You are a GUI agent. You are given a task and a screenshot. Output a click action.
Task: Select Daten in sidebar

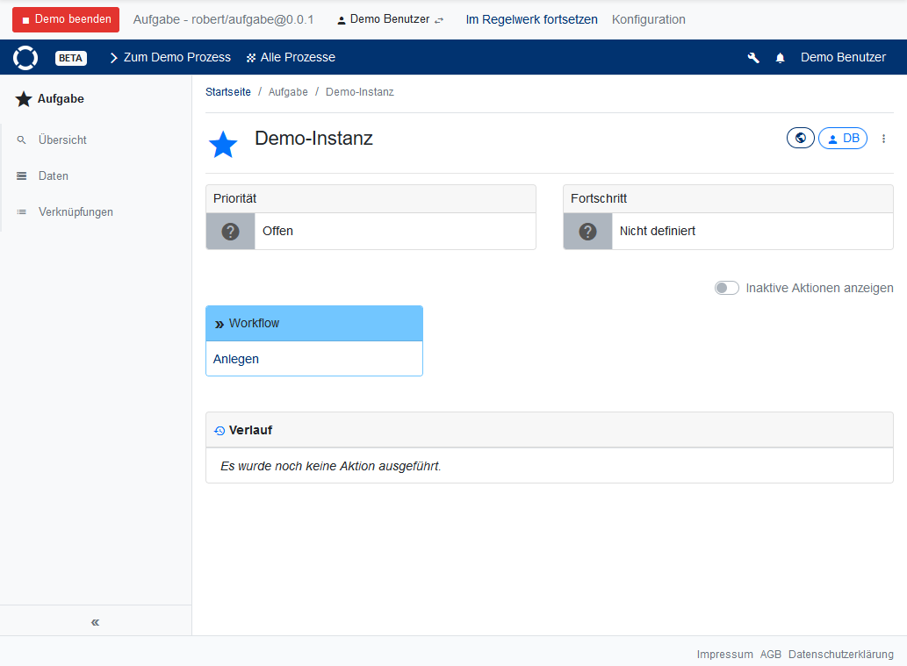[54, 175]
